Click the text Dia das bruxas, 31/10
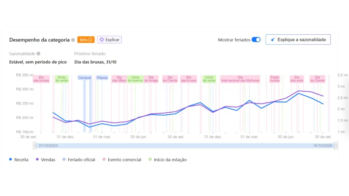Image resolution: width=349 pixels, height=196 pixels. click(95, 62)
